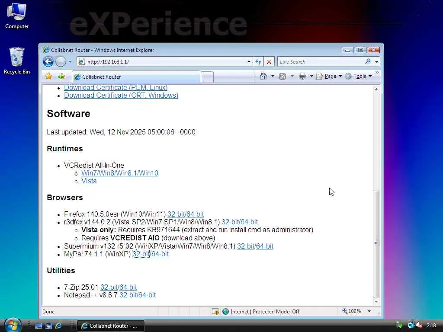
Task: Download Notepad++ v8.8.7 64-bit
Action: click(147, 295)
